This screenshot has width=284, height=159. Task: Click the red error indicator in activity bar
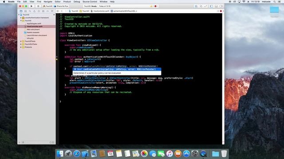click(156, 6)
